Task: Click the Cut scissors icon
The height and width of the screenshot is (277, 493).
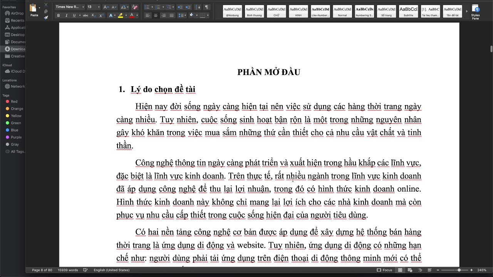Action: (46, 5)
